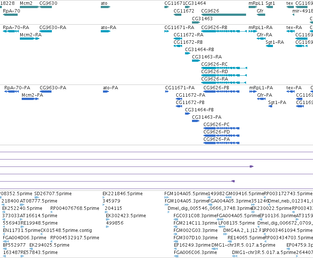Click the CG31464-PB protein feature
This screenshot has width=313, height=258.
188,114
